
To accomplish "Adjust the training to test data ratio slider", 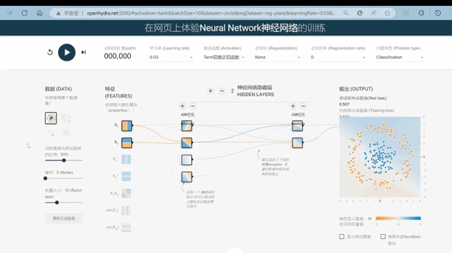I will point(64,160).
